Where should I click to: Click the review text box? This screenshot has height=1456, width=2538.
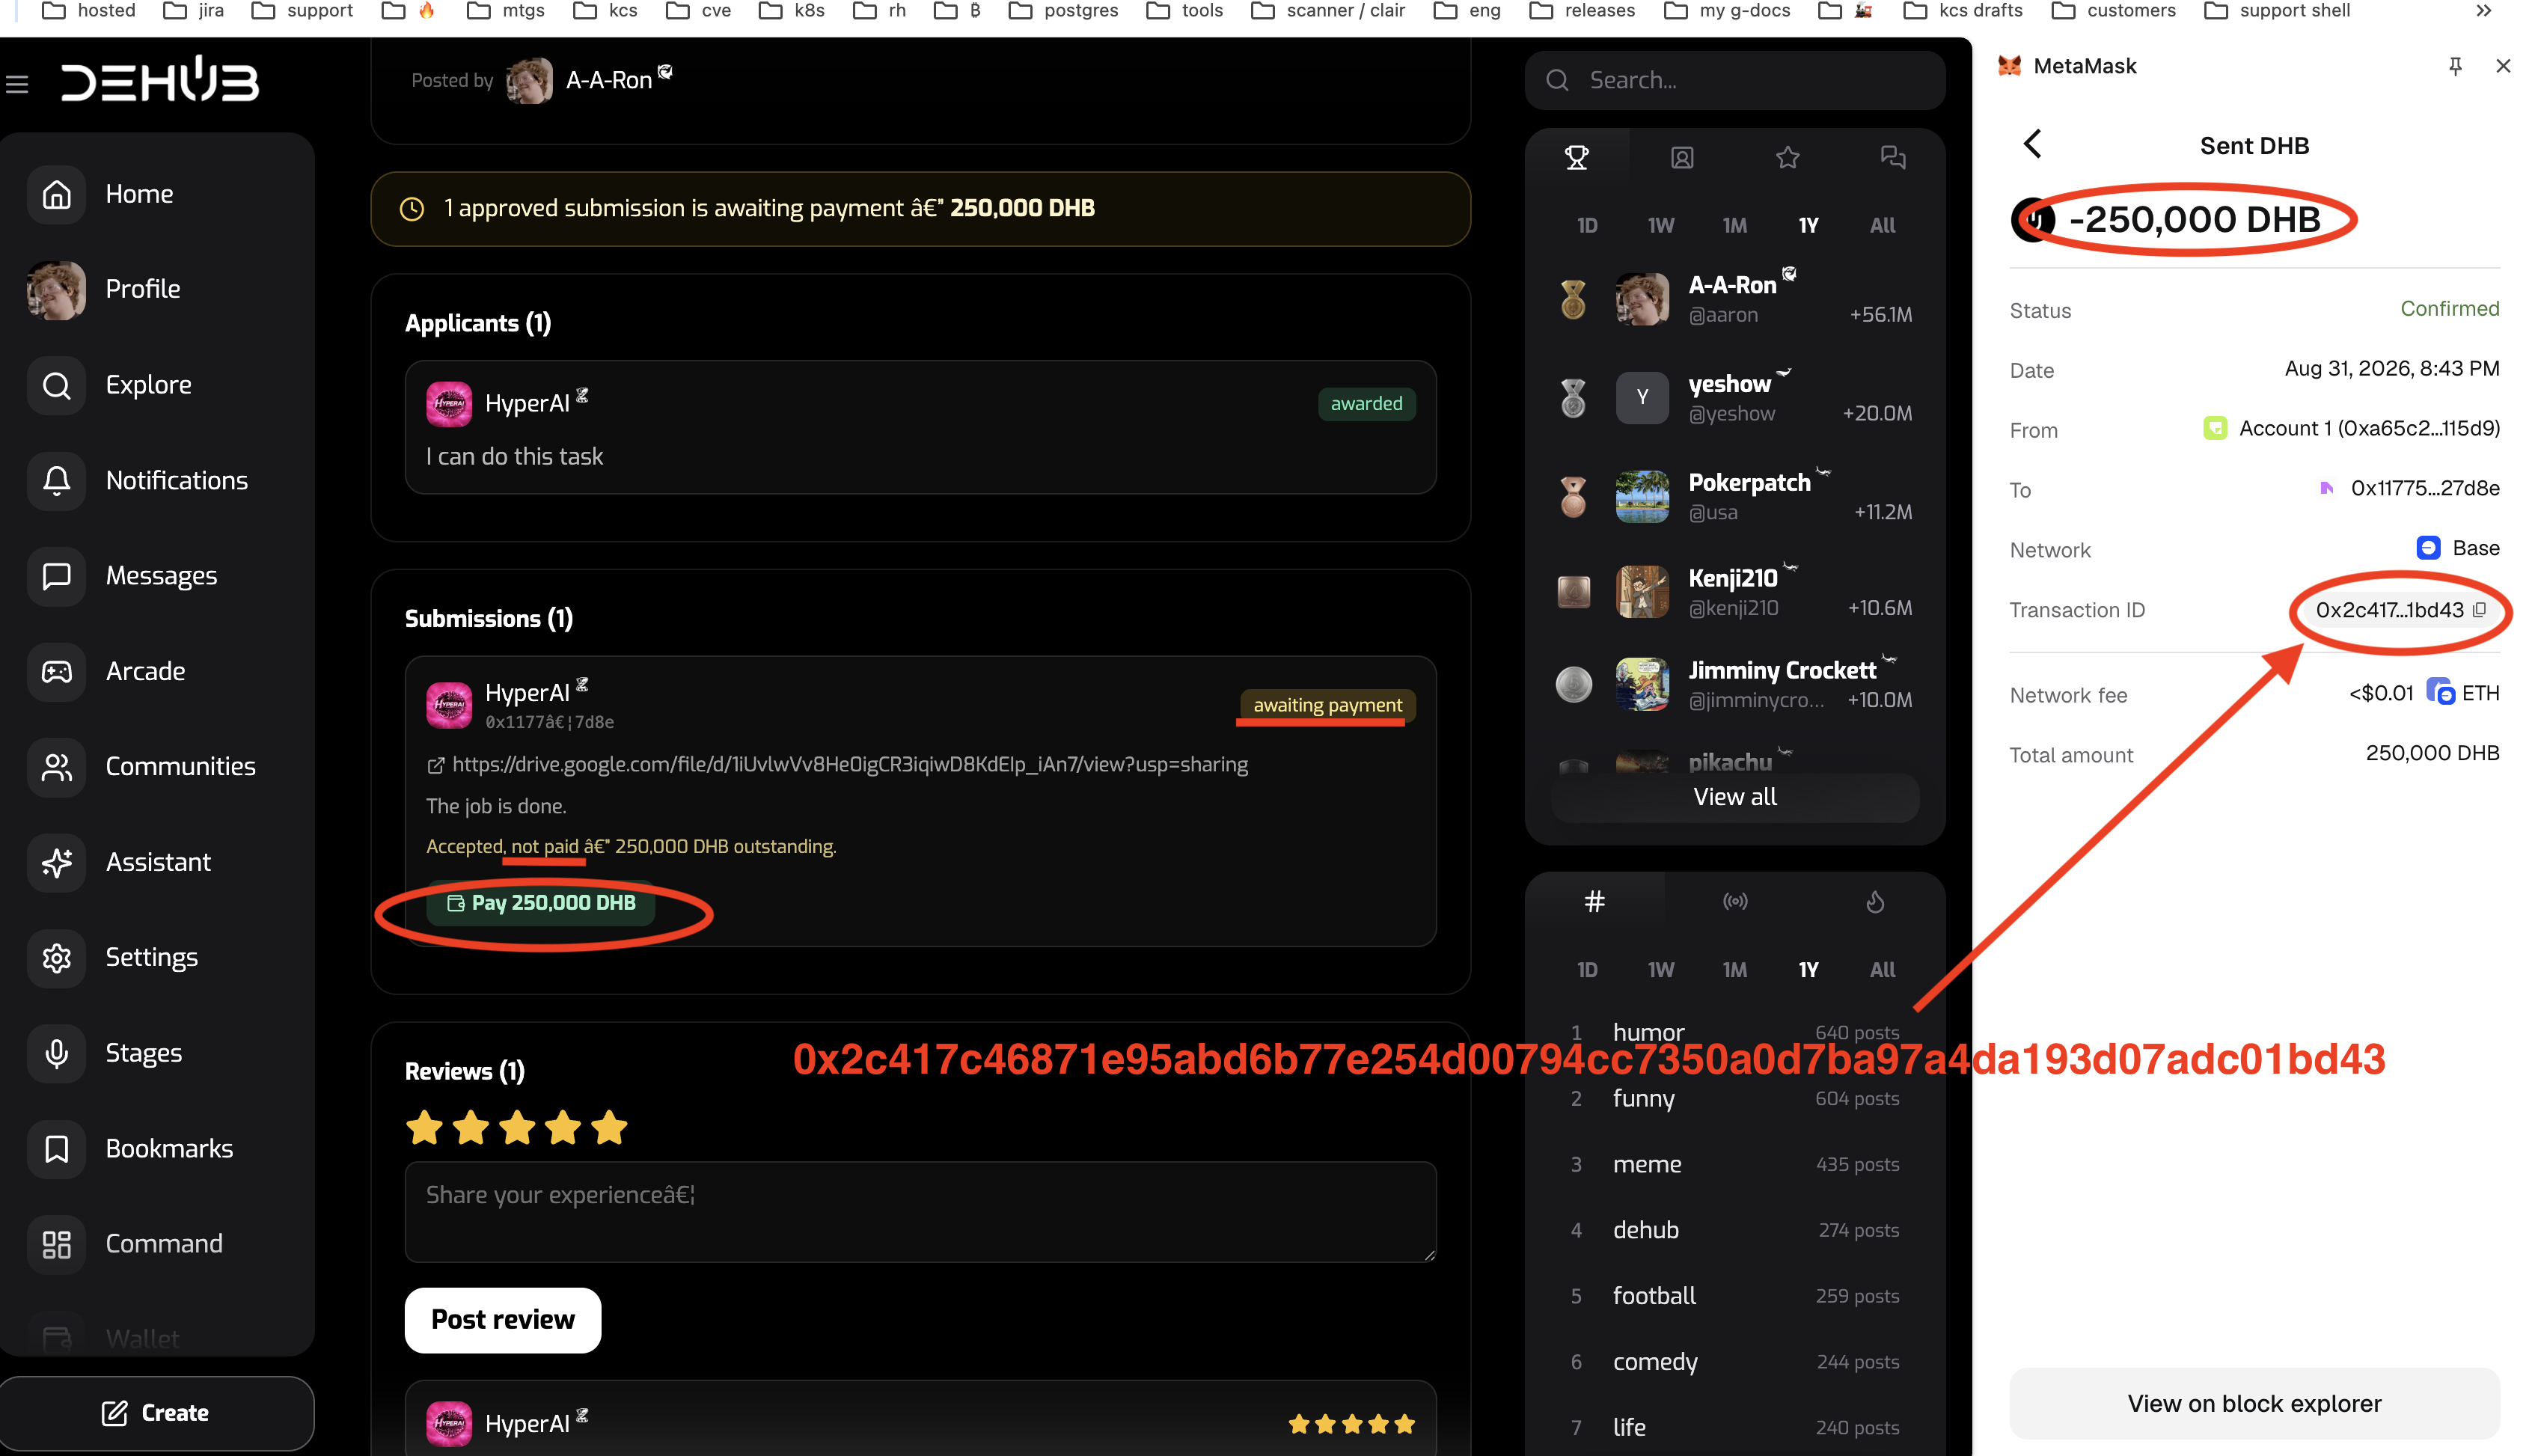click(920, 1211)
